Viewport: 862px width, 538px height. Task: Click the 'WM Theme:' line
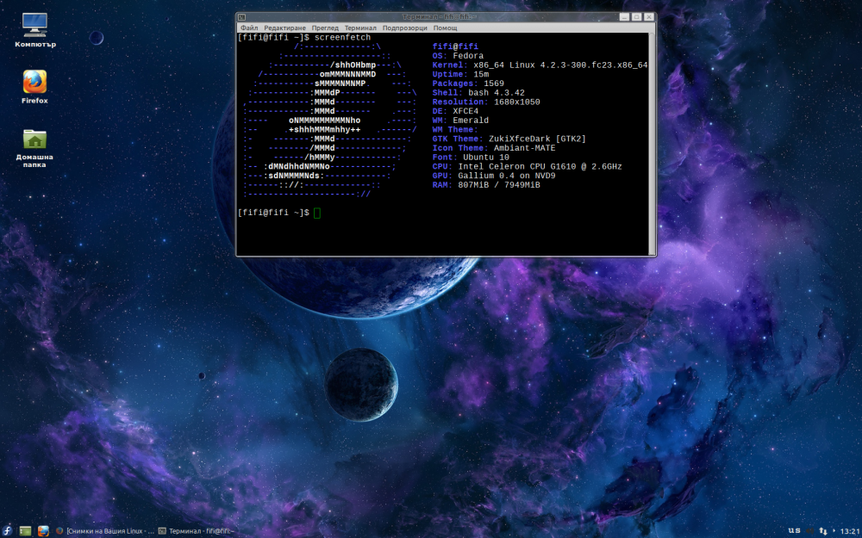[455, 130]
